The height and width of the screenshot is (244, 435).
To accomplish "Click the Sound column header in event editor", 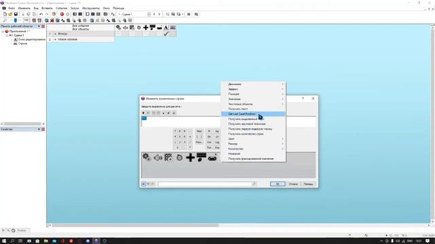I will tap(125, 27).
